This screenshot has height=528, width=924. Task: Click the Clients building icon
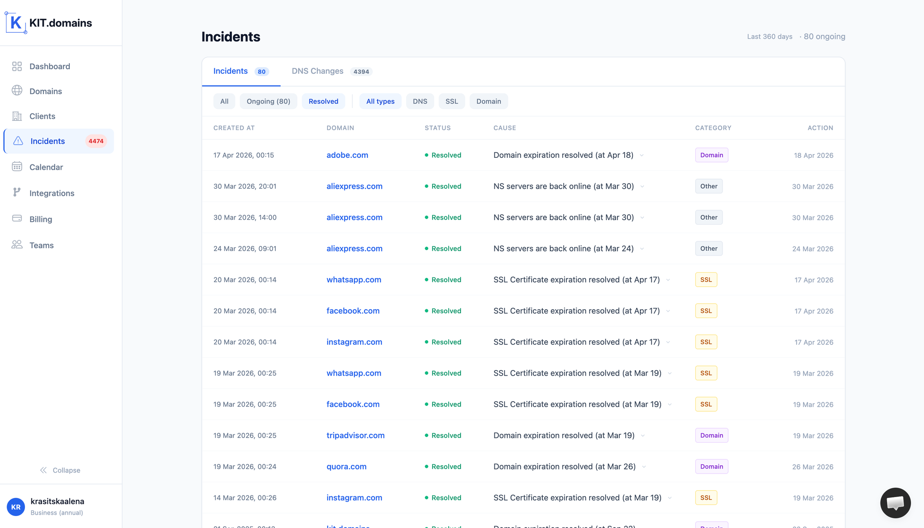[17, 116]
